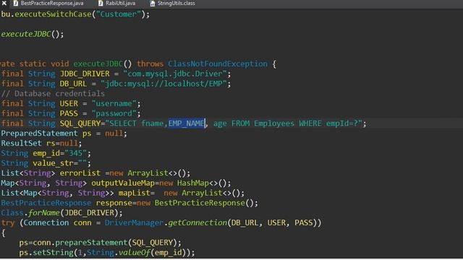This screenshot has height=260, width=463.
Task: Click the "password" string literal
Action: click(114, 113)
